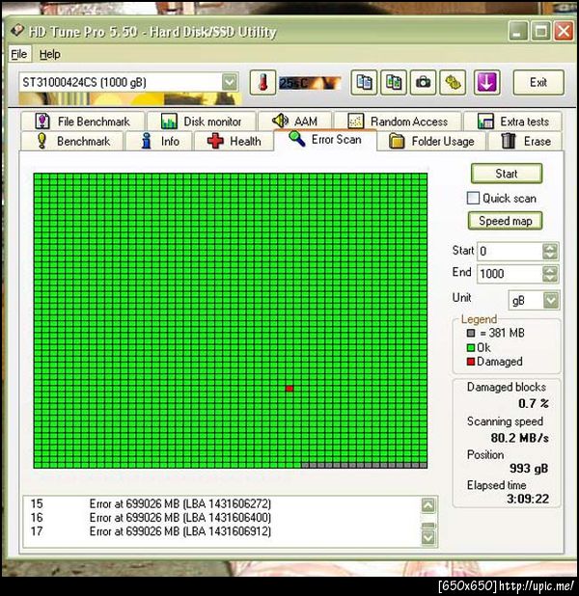Open the File menu
The height and width of the screenshot is (596, 579).
(19, 54)
